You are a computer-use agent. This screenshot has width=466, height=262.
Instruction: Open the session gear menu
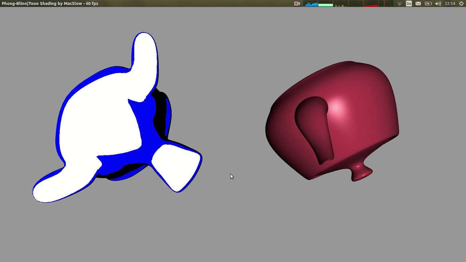pos(461,4)
